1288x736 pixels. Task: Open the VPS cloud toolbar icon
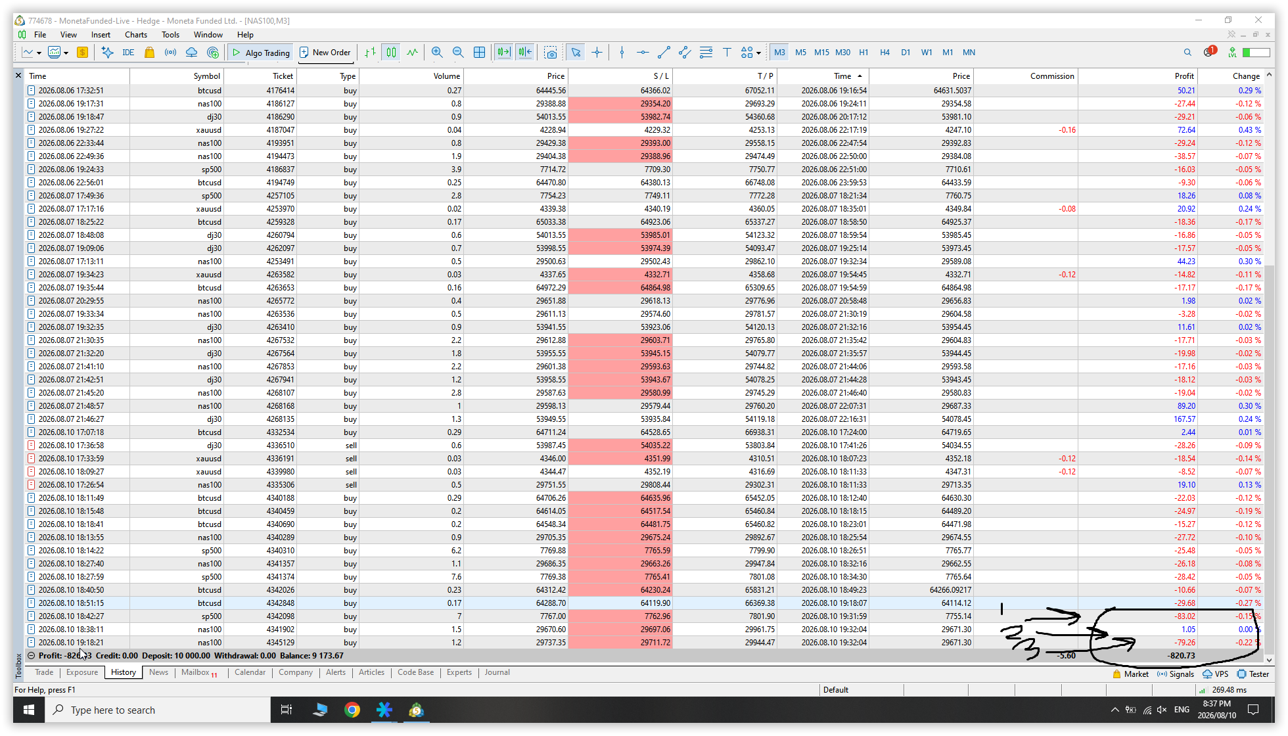click(191, 53)
